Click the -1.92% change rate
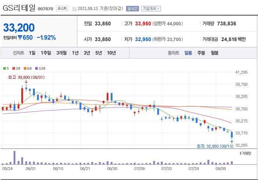The width and height of the screenshot is (258, 180). click(46, 37)
